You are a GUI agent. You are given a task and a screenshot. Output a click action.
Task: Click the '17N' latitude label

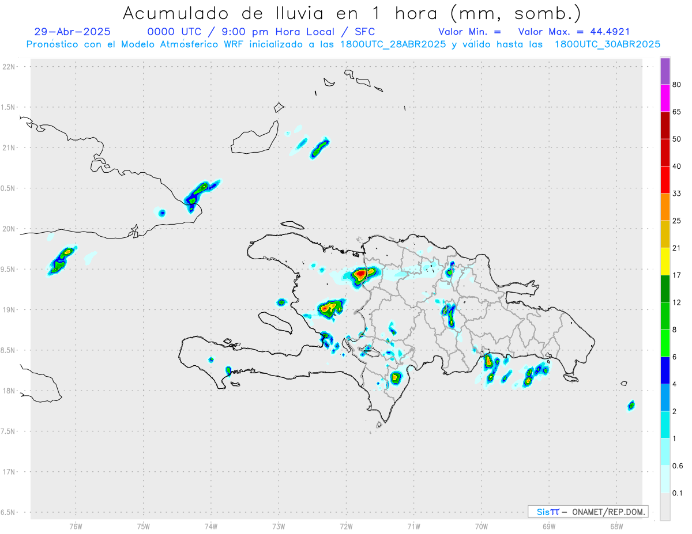9,472
